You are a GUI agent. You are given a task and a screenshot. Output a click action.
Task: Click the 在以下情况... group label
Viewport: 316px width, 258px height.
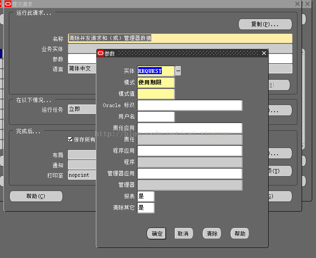pos(34,100)
